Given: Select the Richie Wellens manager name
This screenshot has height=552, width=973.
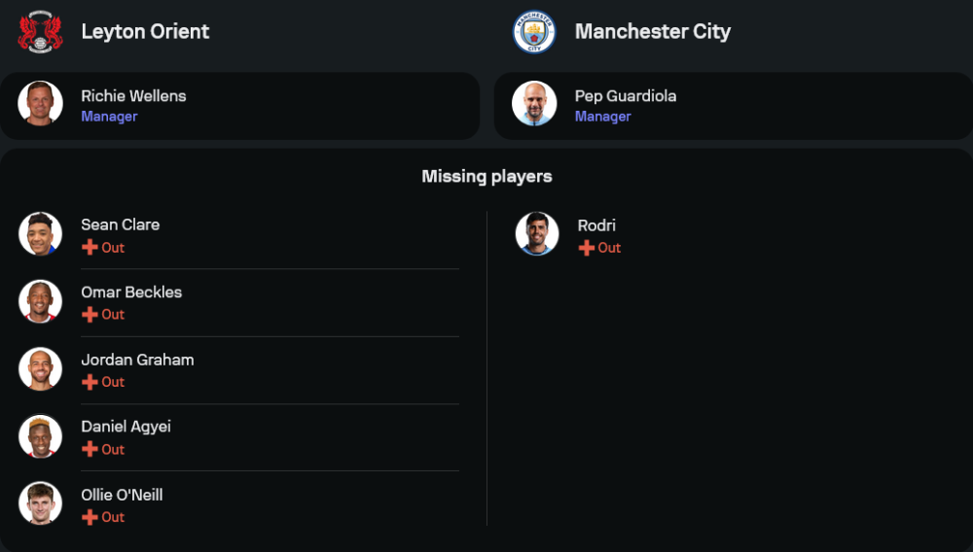Looking at the screenshot, I should 133,96.
